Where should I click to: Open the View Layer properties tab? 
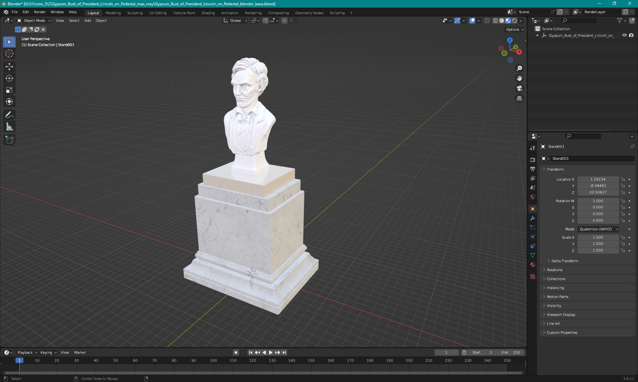point(533,178)
